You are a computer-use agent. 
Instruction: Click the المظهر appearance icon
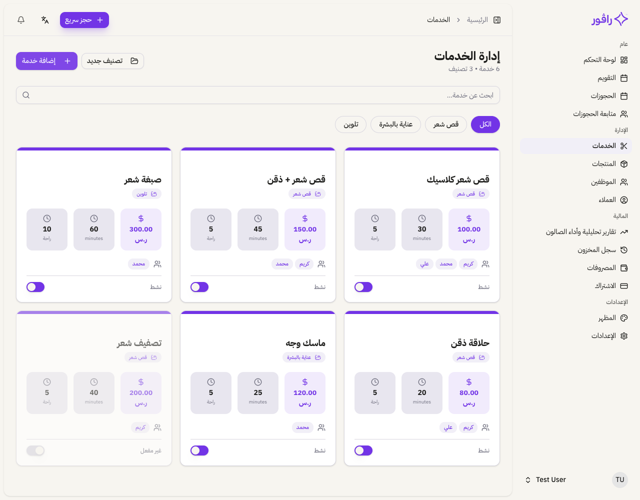tap(624, 317)
